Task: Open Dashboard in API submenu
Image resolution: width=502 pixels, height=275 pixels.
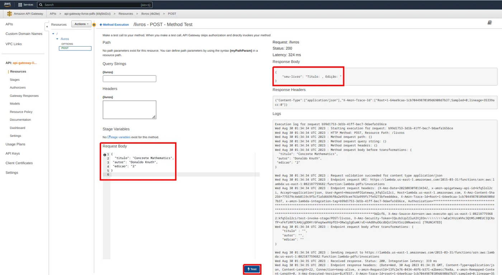Action: (18, 128)
